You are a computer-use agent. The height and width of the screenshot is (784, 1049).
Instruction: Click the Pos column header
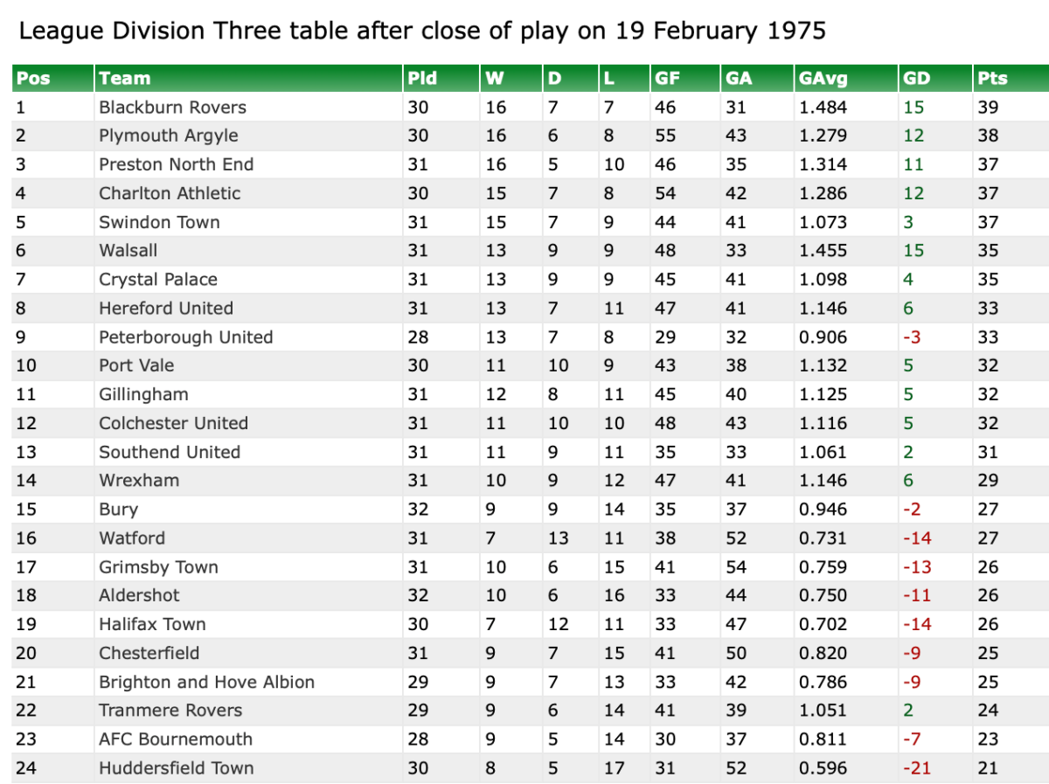33,79
